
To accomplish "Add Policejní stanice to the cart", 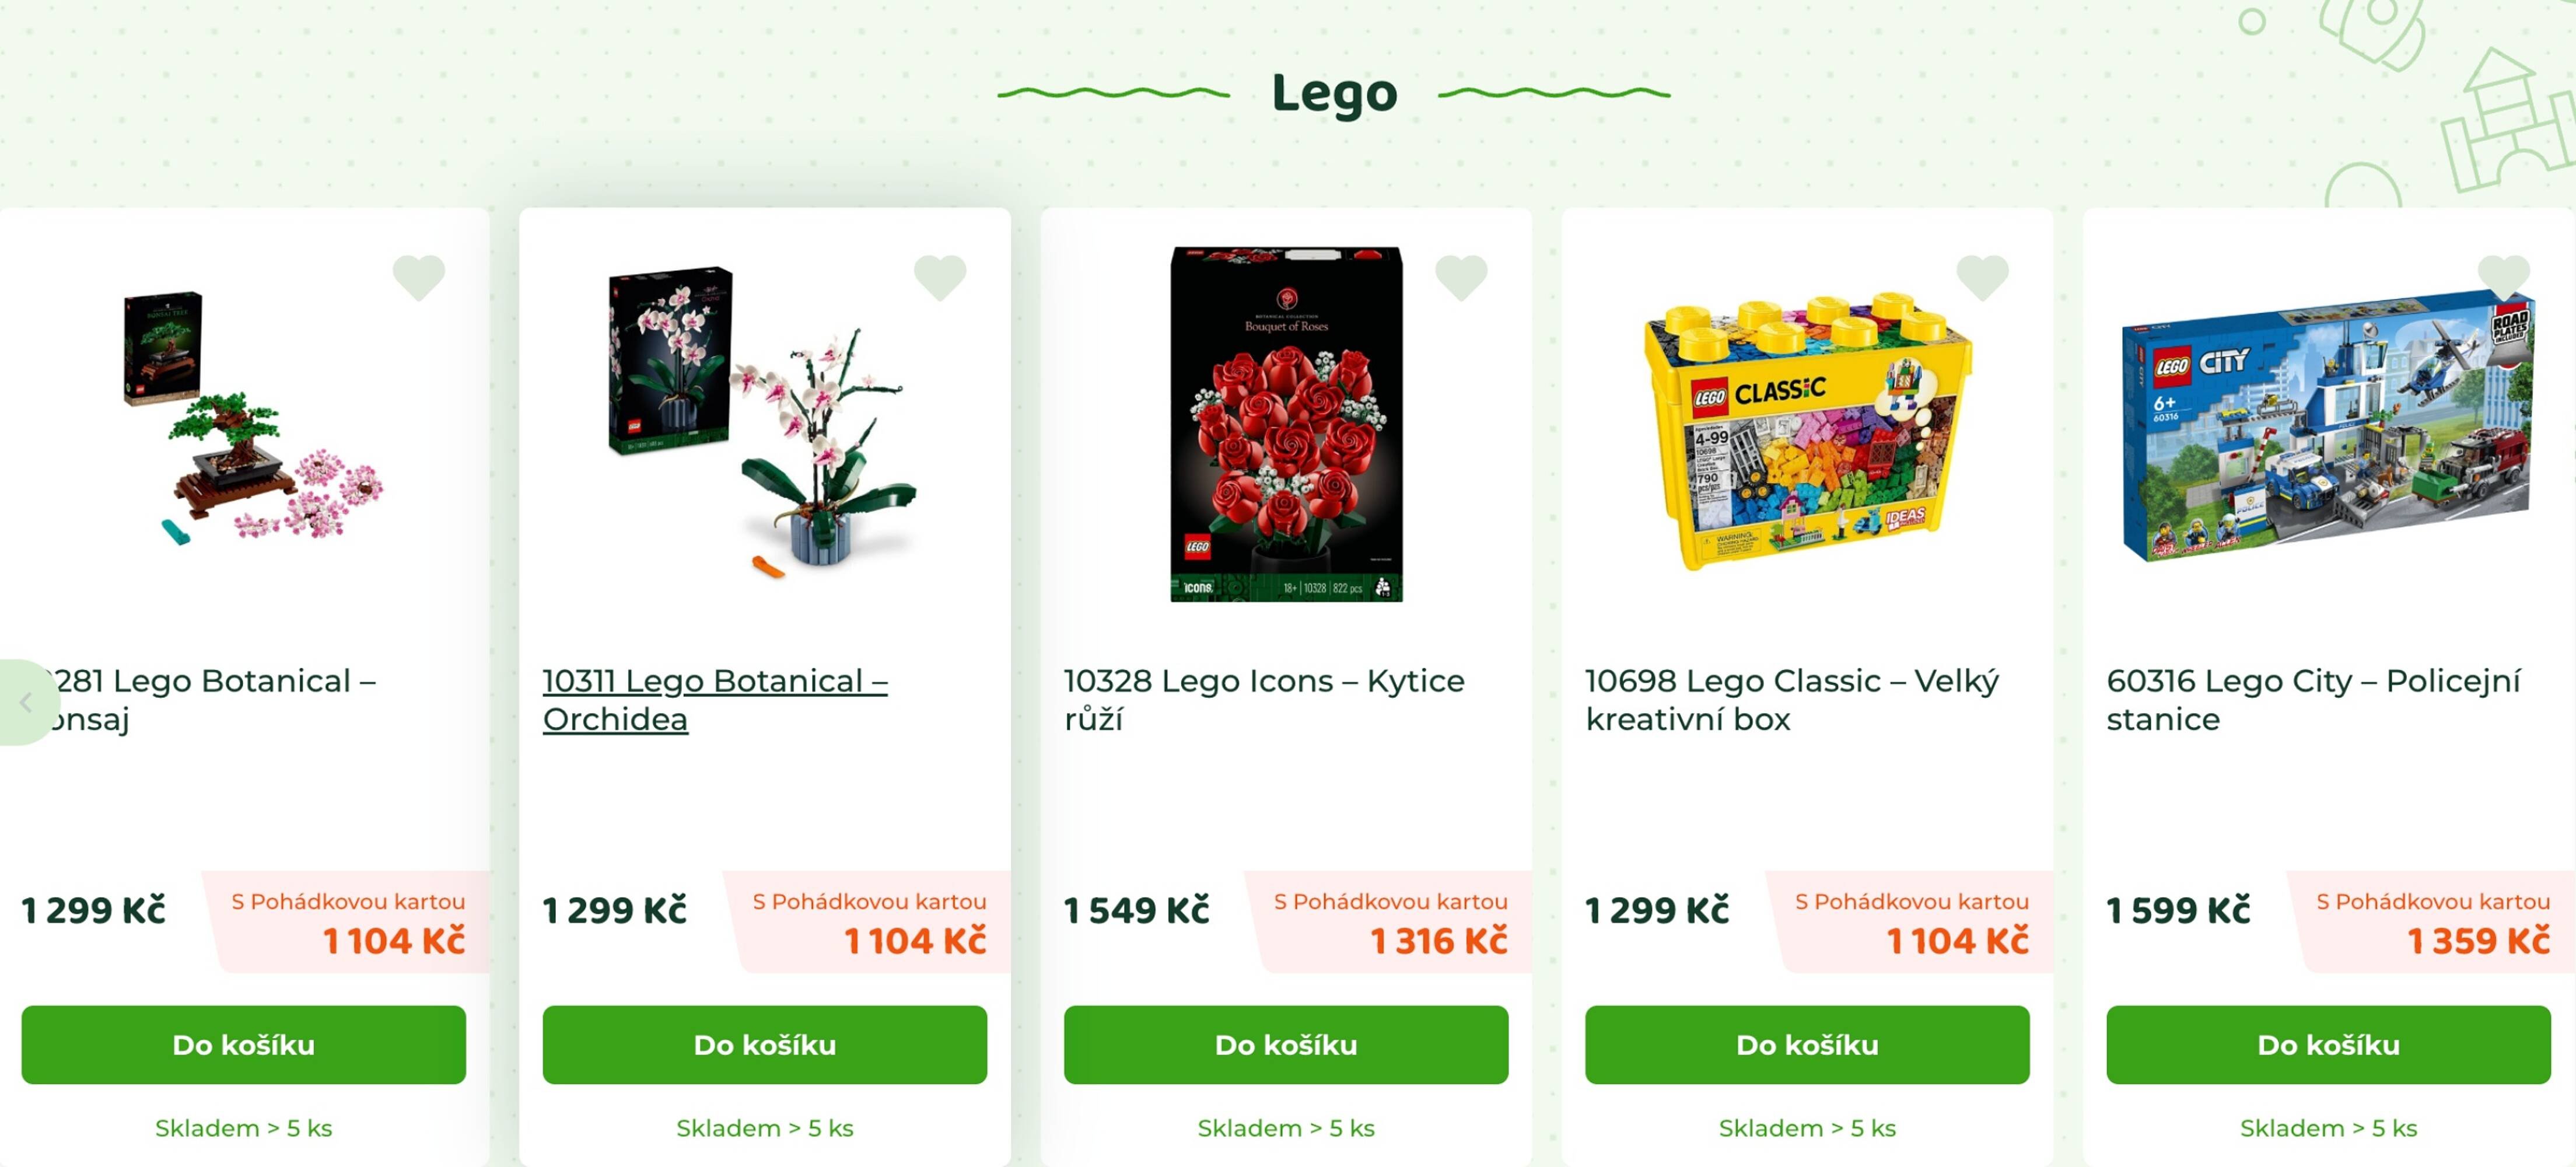I will click(2328, 1044).
